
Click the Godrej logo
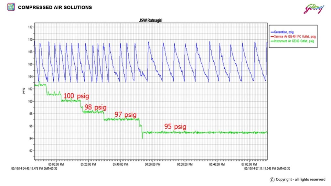(x=313, y=8)
